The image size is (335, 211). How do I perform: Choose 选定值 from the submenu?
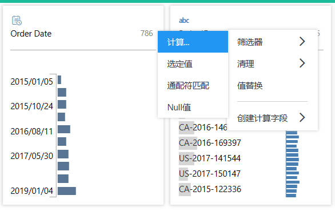pyautogui.click(x=193, y=63)
